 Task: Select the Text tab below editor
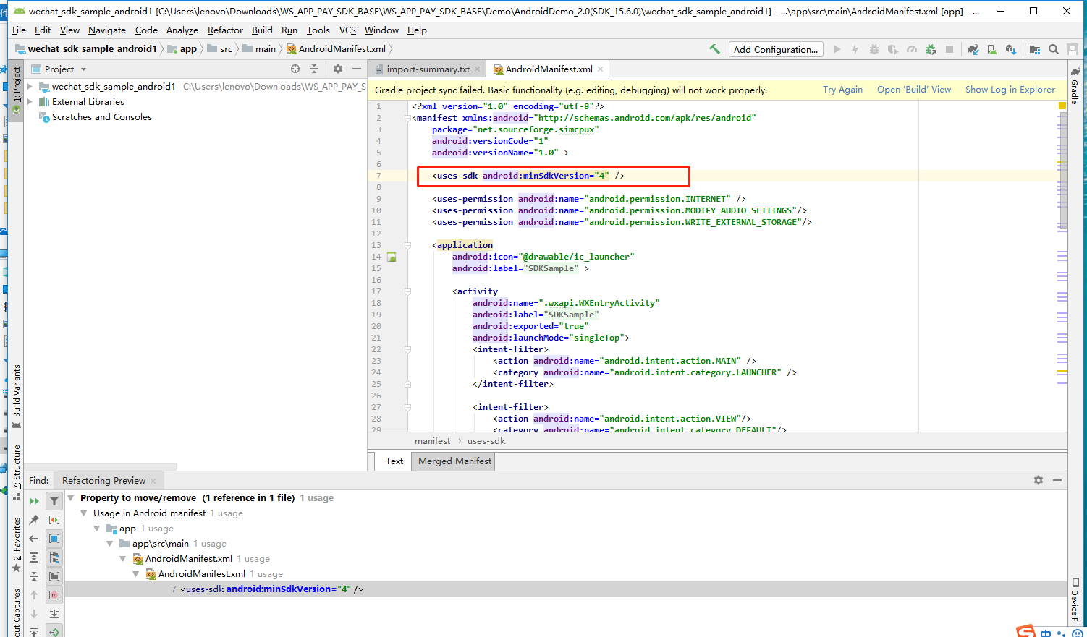[394, 461]
